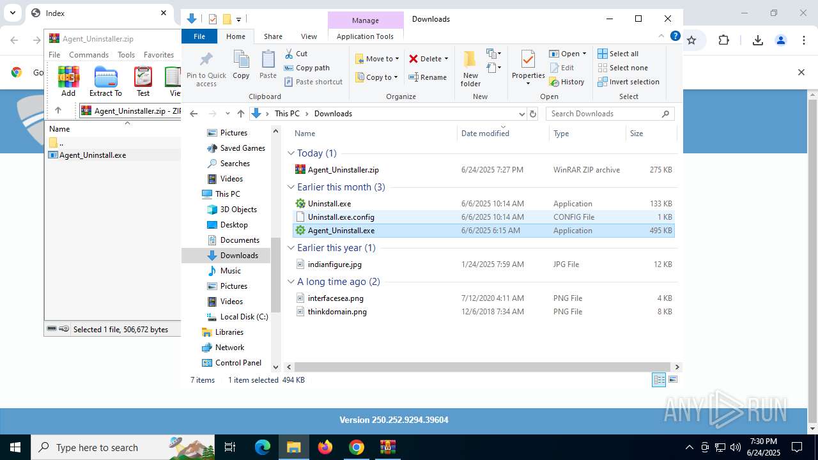
Task: Open Delete dropdown arrow
Action: point(446,59)
